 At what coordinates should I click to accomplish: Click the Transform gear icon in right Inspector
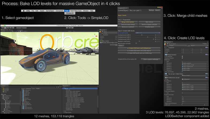[208, 48]
